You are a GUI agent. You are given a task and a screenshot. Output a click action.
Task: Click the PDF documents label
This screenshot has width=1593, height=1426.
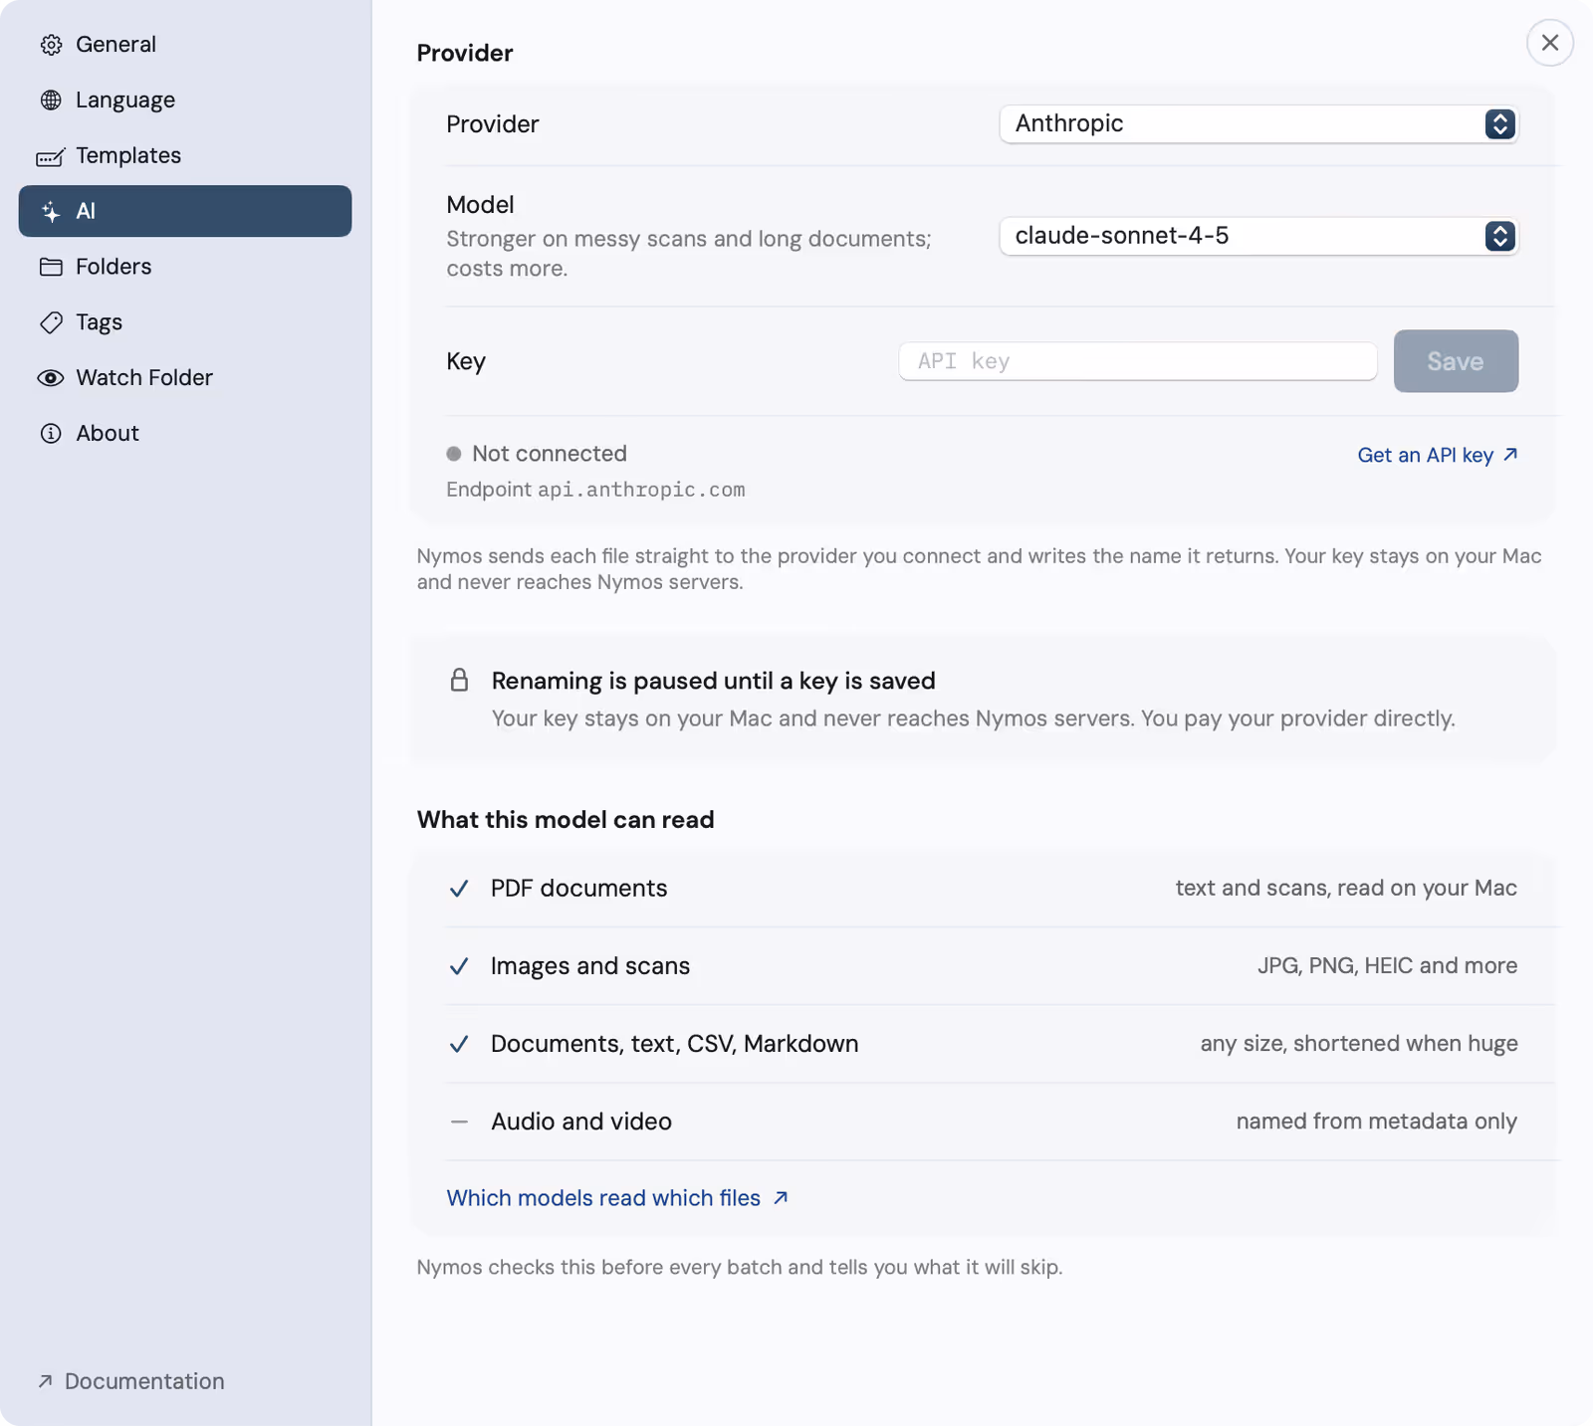[x=579, y=889]
